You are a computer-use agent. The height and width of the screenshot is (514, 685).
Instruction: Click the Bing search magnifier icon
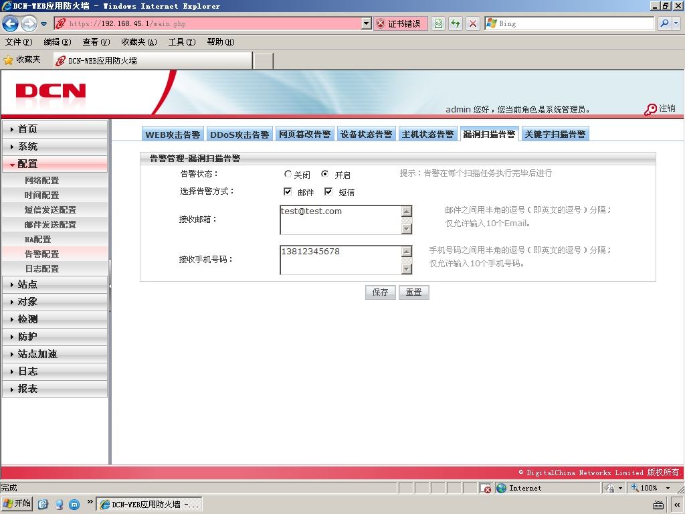click(664, 23)
